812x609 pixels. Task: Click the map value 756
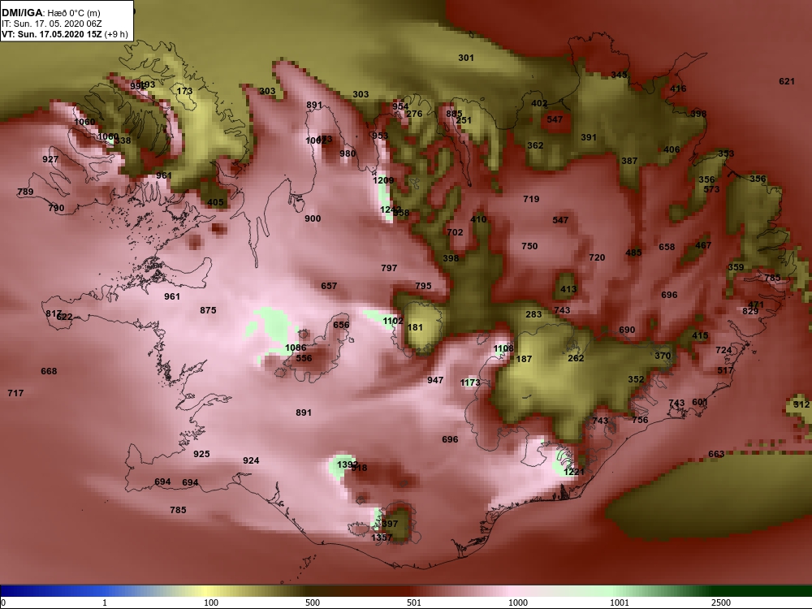click(x=640, y=420)
